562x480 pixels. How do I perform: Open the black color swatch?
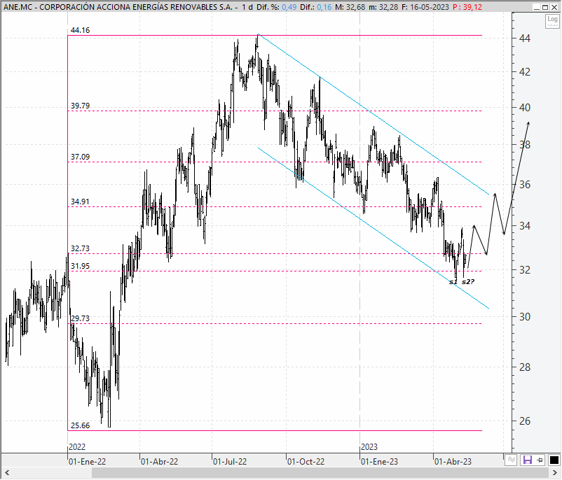click(x=554, y=460)
